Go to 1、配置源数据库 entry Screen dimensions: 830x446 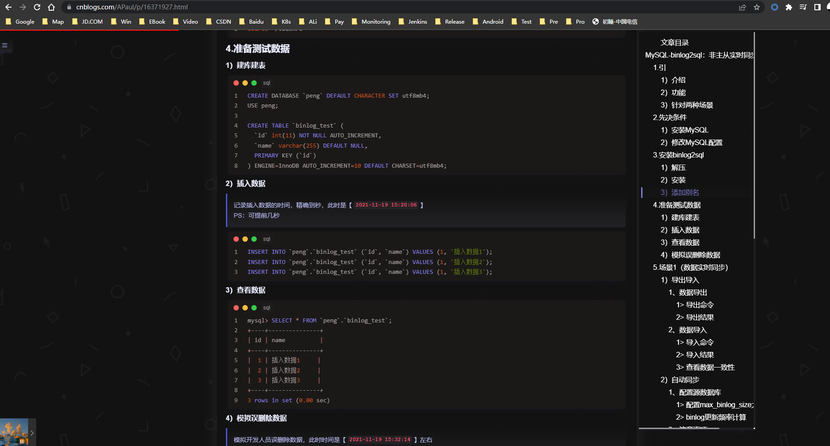point(695,392)
